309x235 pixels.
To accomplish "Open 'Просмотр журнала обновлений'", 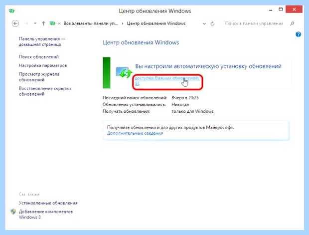I will (39, 77).
